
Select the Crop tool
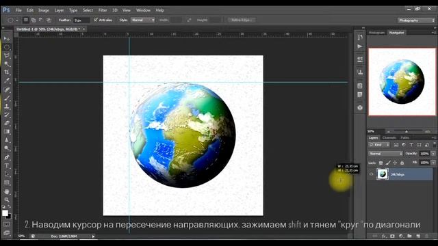point(7,72)
